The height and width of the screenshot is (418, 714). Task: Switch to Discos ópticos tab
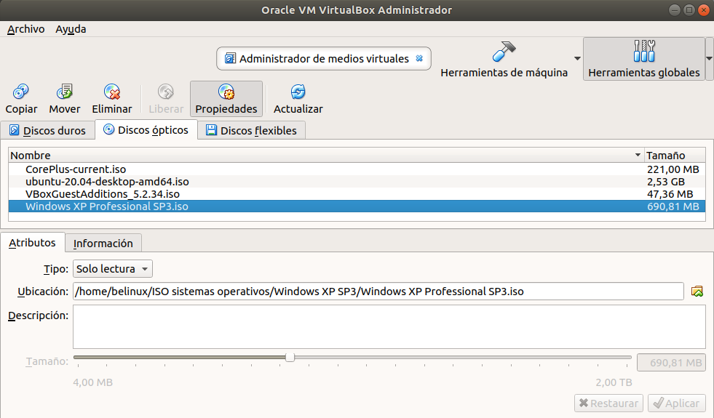point(146,130)
